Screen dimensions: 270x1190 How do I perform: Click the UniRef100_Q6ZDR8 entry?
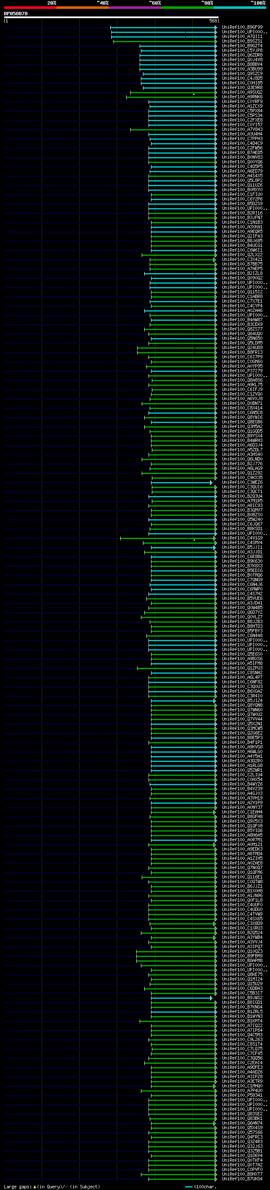[242, 55]
